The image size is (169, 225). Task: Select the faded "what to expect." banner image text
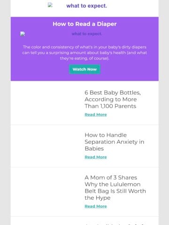click(87, 34)
